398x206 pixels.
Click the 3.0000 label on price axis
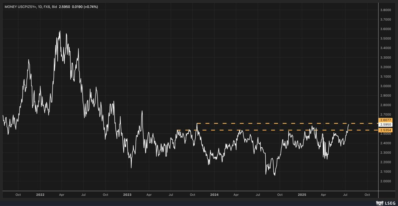[385, 86]
